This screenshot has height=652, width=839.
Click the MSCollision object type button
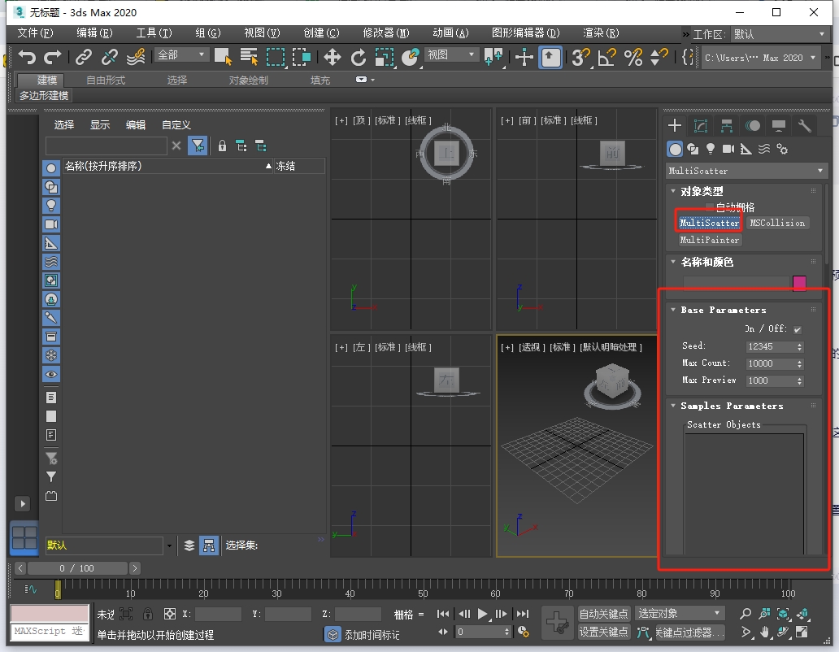pos(777,223)
